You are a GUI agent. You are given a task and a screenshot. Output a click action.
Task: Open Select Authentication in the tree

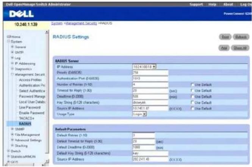(x=32, y=91)
